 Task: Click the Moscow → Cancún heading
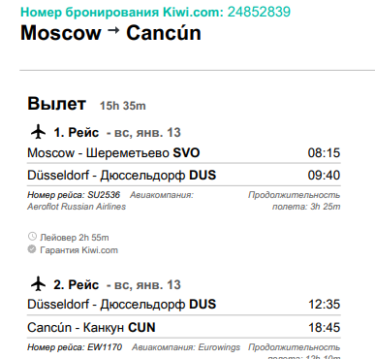tap(110, 33)
